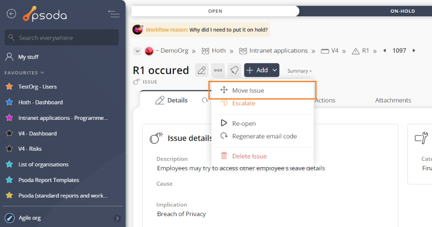The width and height of the screenshot is (432, 227).
Task: Open My stuff
Action: tap(28, 57)
